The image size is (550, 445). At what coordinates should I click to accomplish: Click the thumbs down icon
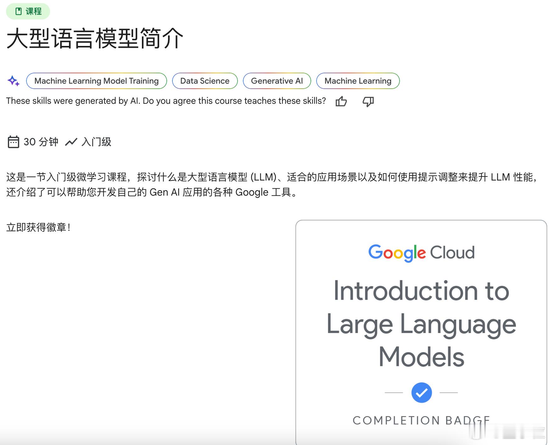tap(368, 101)
